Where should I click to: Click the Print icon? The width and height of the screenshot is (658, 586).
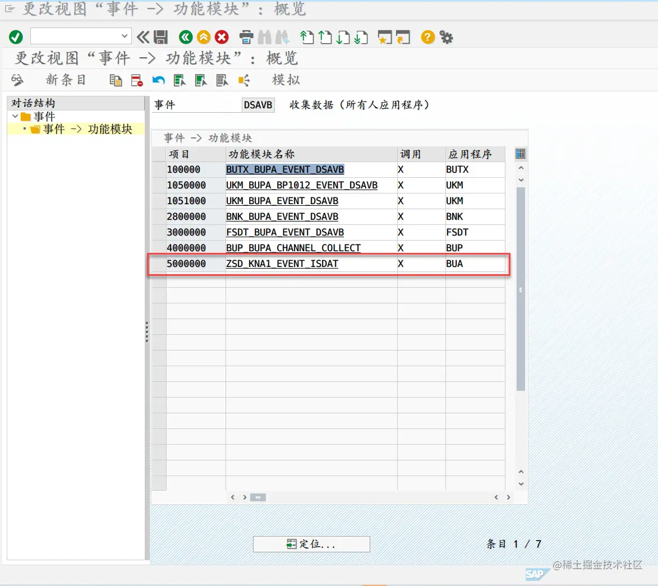[246, 38]
